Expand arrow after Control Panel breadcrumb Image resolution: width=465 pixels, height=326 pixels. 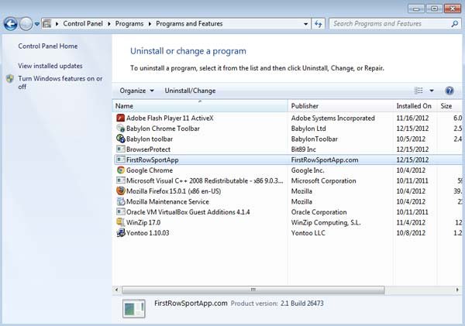pyautogui.click(x=108, y=24)
